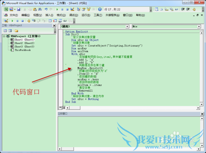The image size is (206, 153).
Task: Switch to Procedure View button
Action: click(60, 108)
